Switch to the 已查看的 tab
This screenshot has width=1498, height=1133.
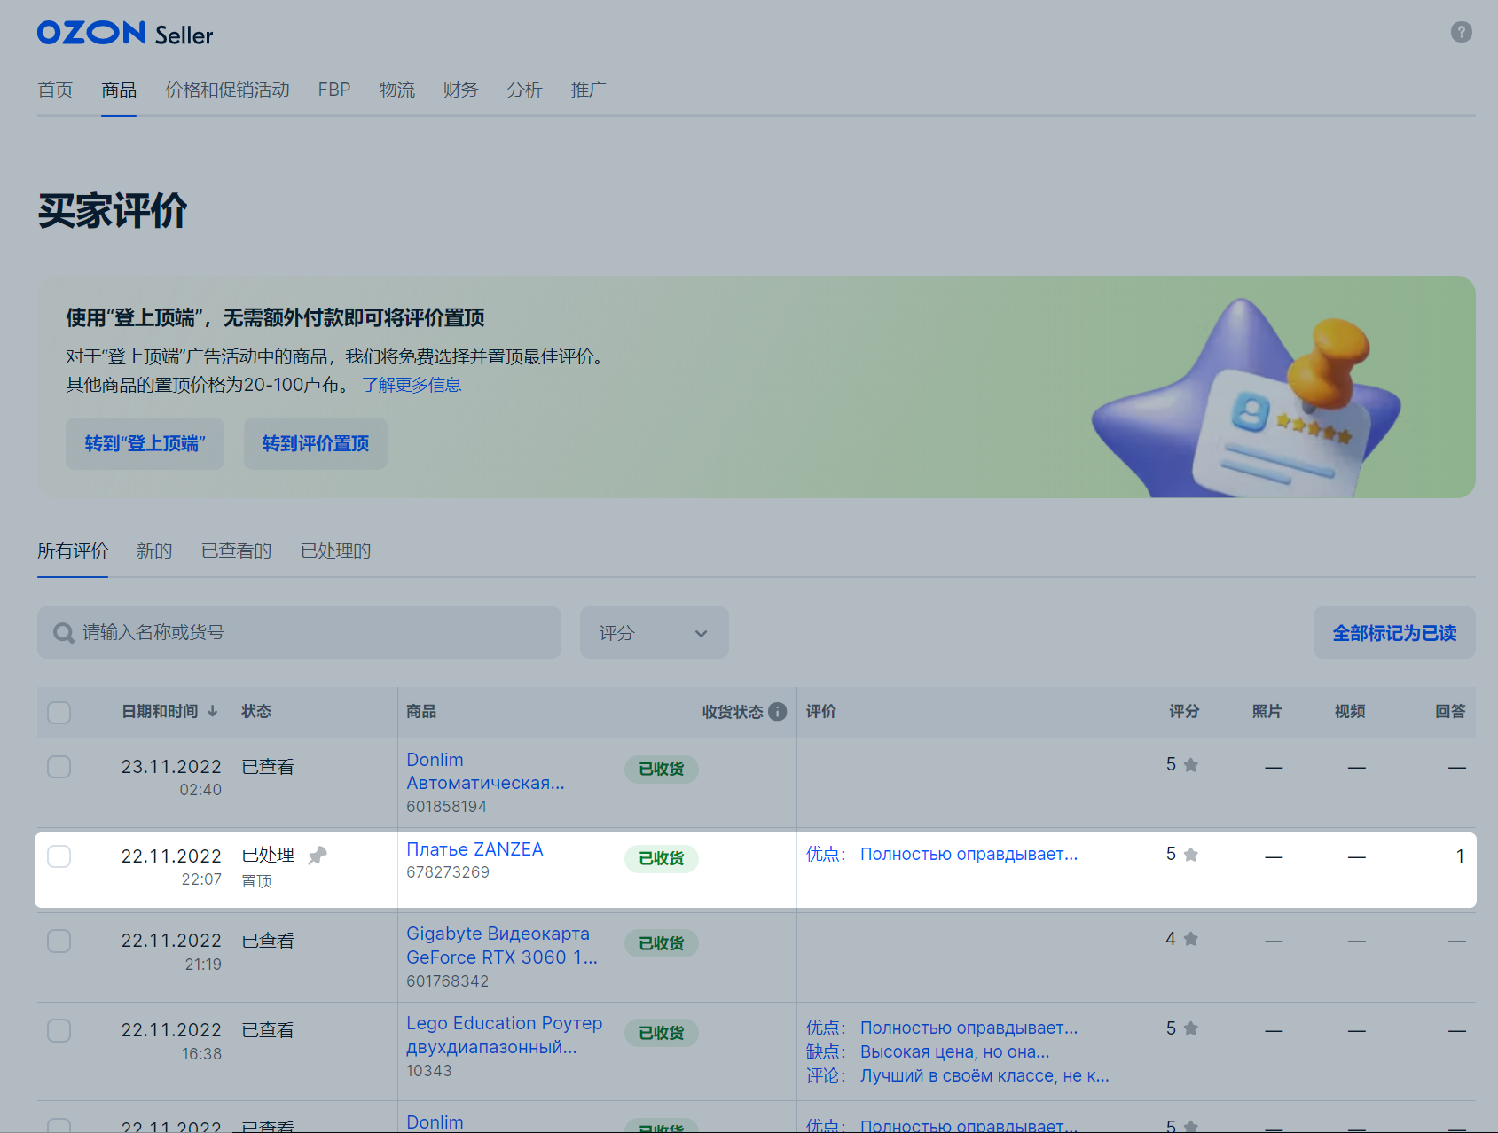(x=237, y=551)
